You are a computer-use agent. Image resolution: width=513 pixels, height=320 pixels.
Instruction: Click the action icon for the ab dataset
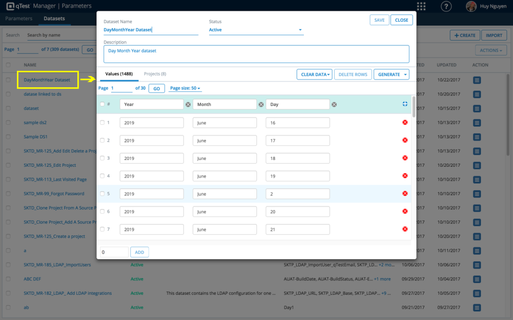[477, 307]
